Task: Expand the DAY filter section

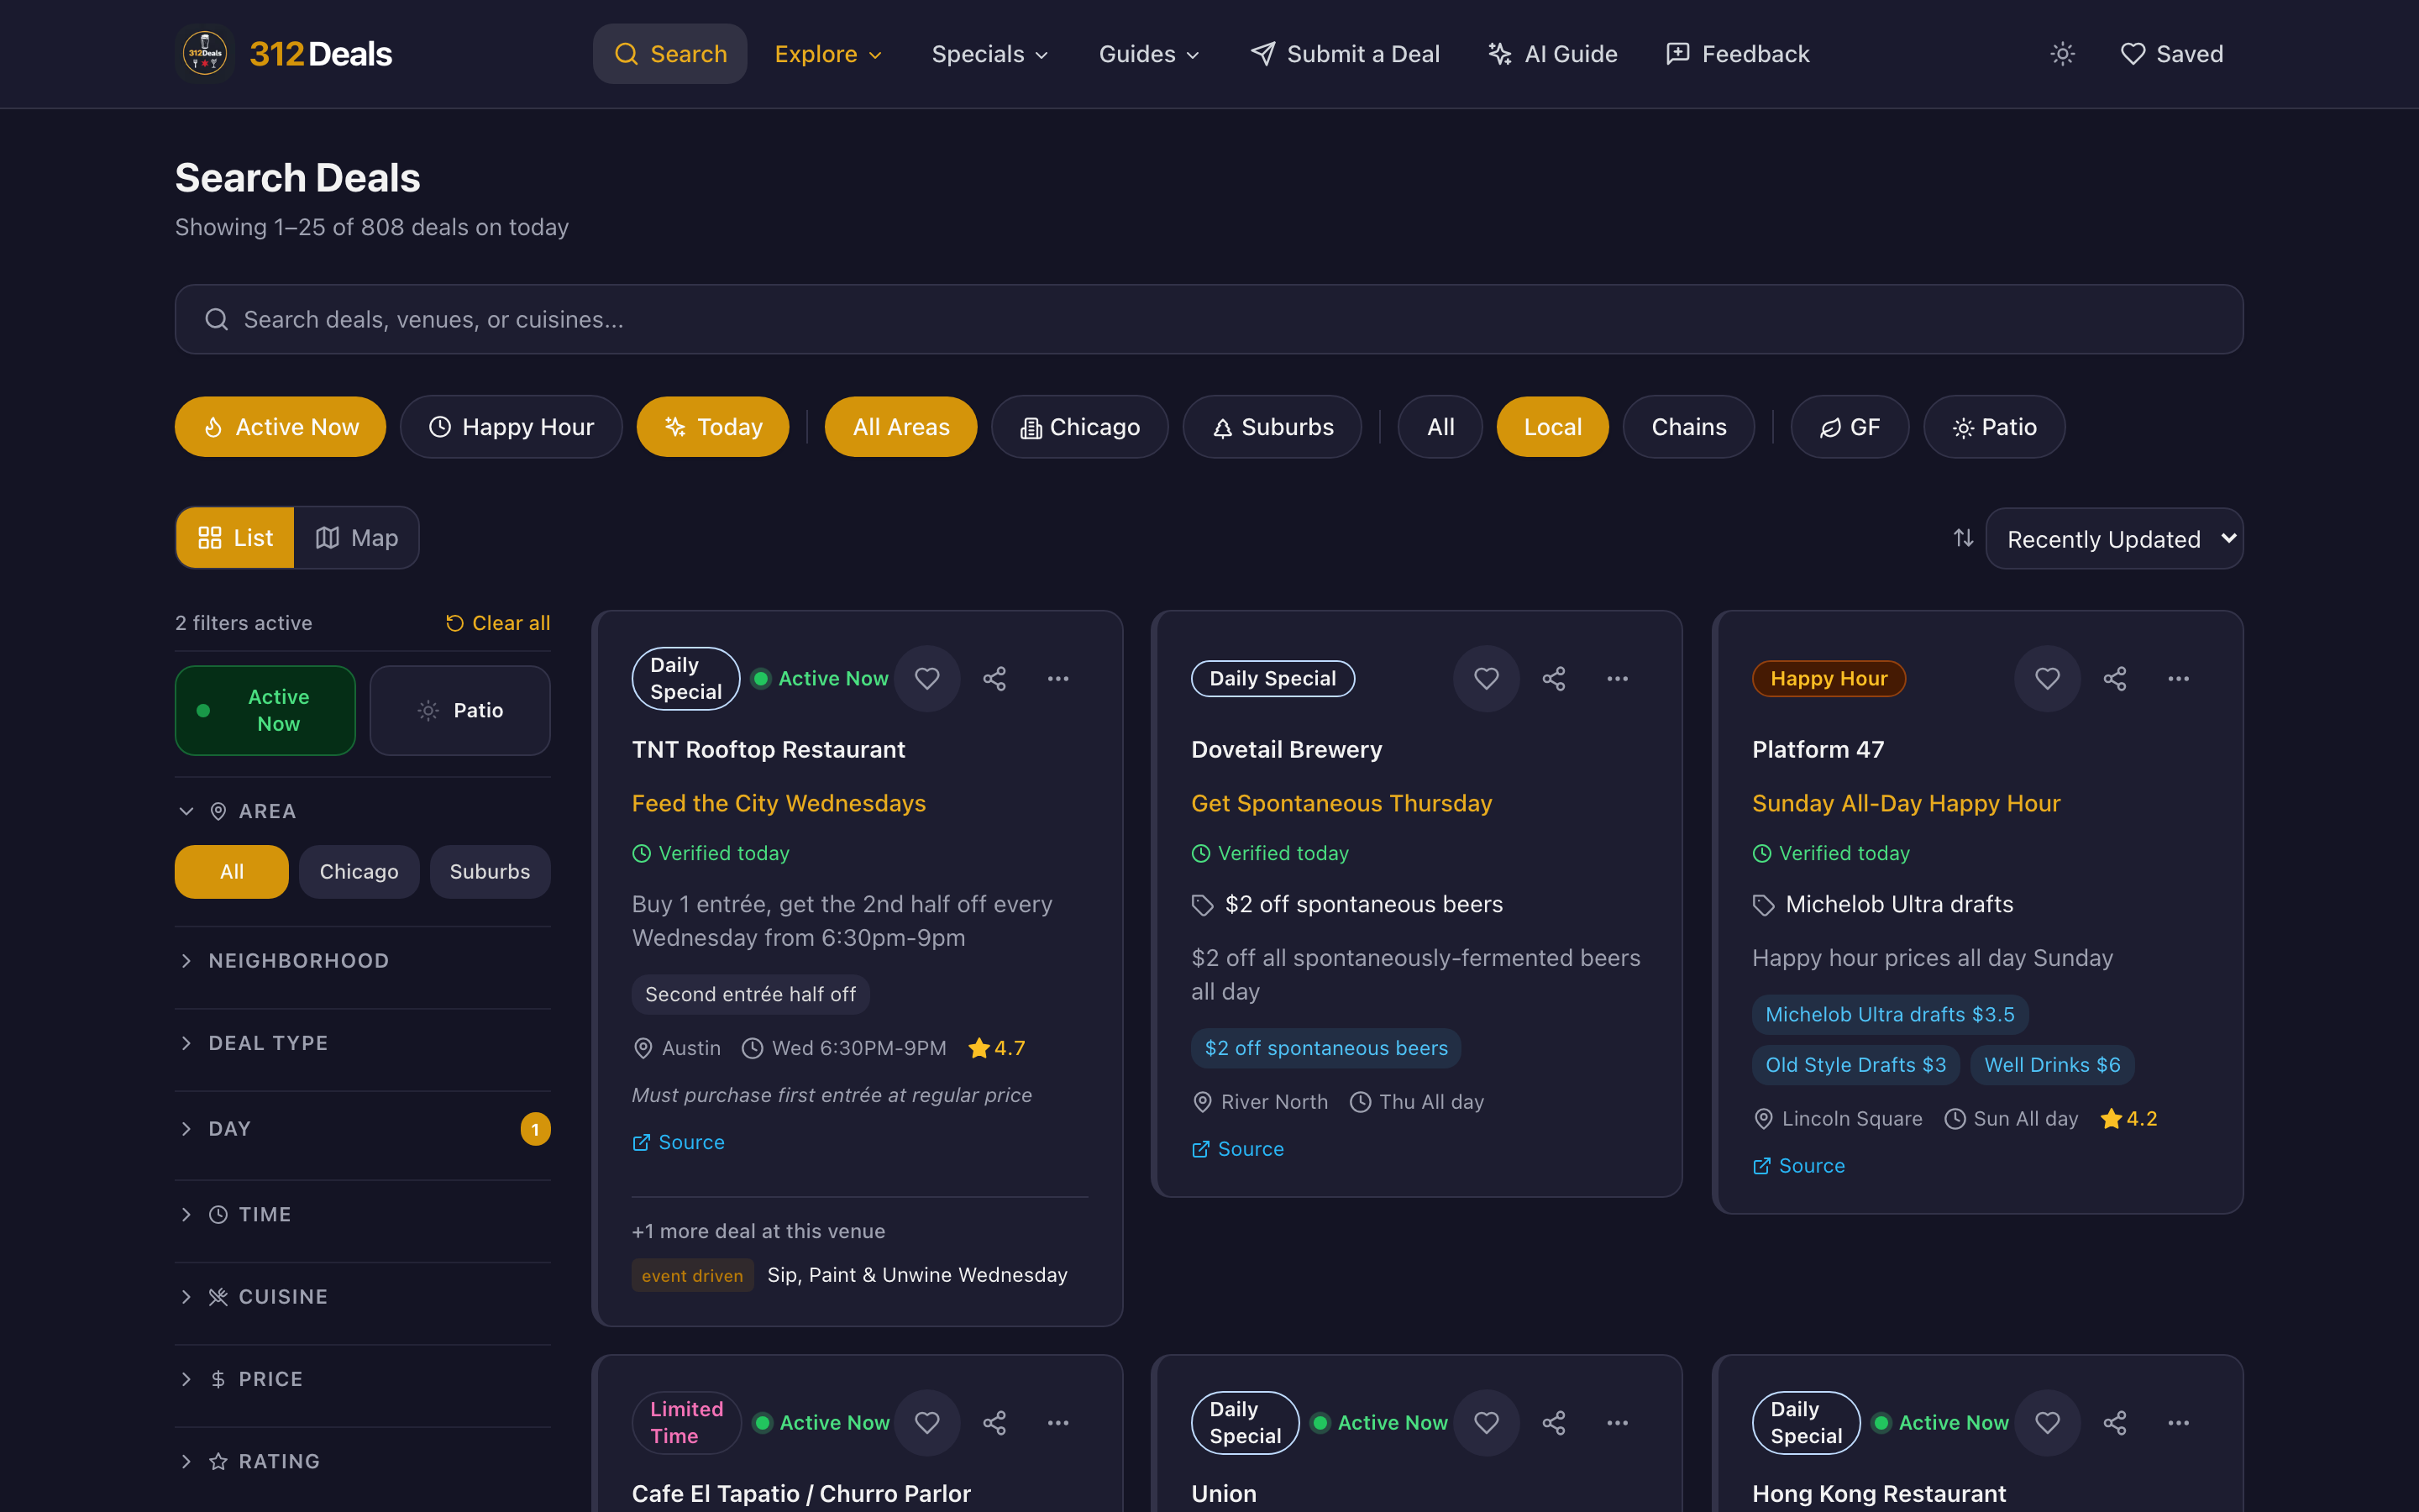Action: [363, 1129]
